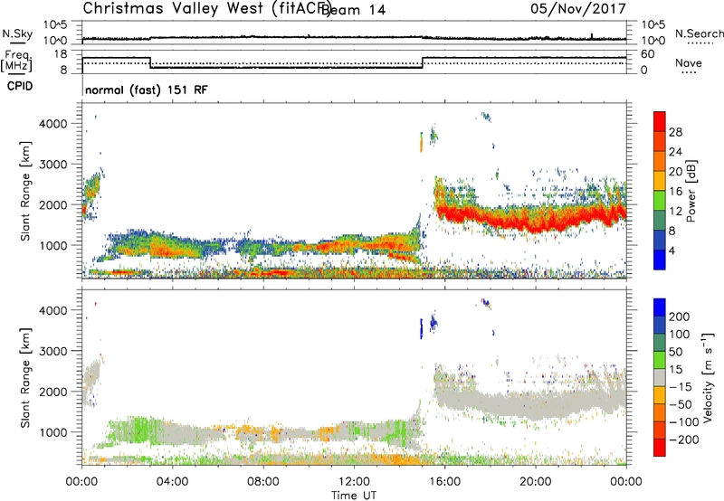Click the '12:00' time tick label
Image resolution: width=724 pixels, height=501 pixels.
pyautogui.click(x=354, y=482)
